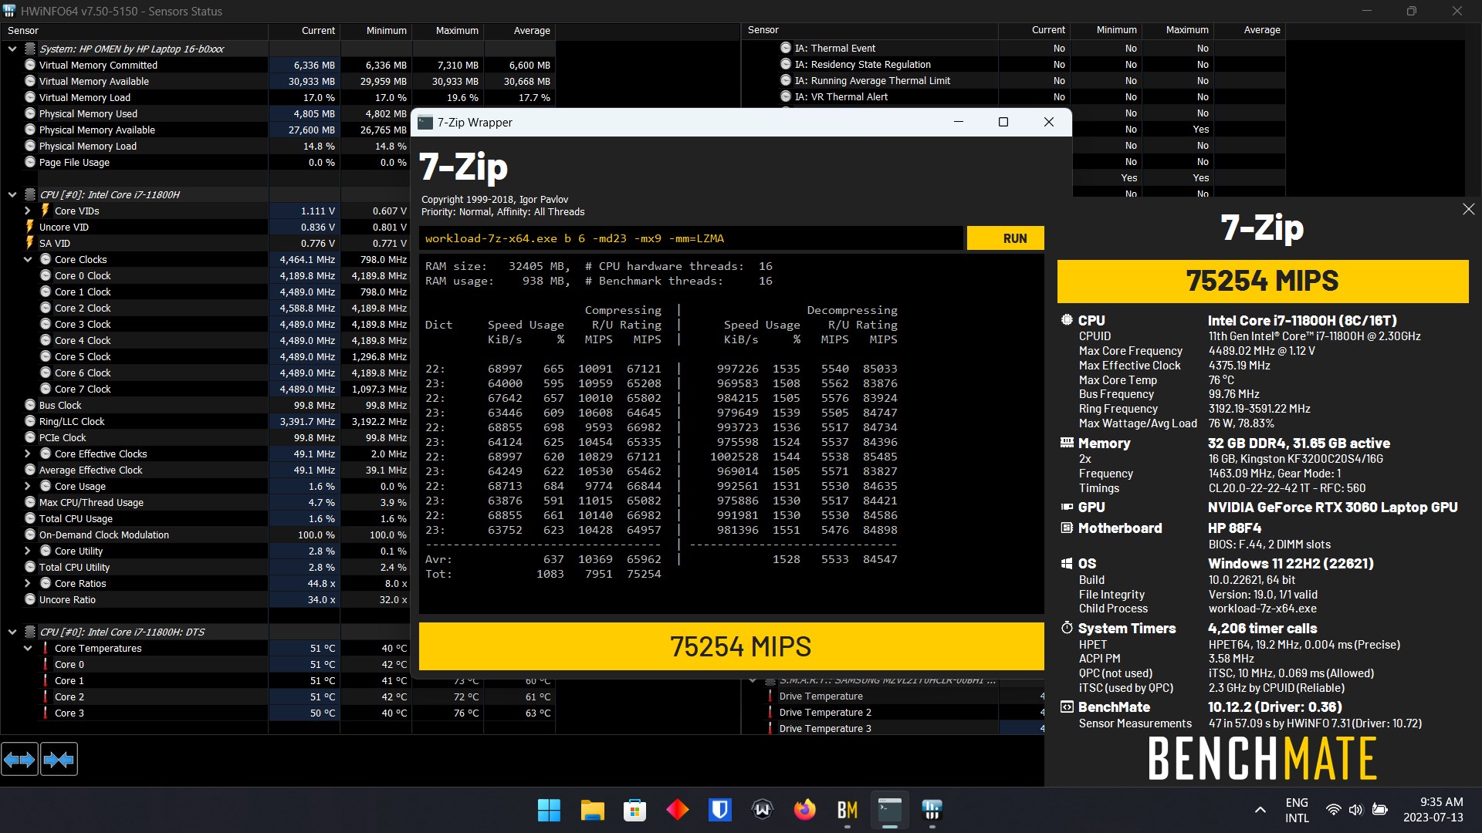Open Windows Start menu
Screen dimensions: 1482x833
pyautogui.click(x=549, y=810)
